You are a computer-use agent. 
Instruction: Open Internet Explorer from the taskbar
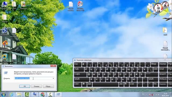pyautogui.click(x=11, y=95)
